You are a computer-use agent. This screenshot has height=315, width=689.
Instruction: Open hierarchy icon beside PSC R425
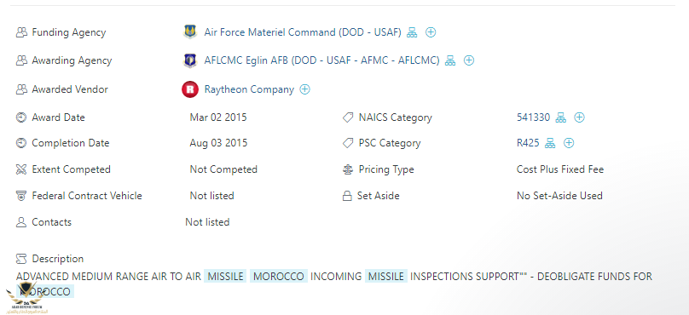click(x=550, y=143)
